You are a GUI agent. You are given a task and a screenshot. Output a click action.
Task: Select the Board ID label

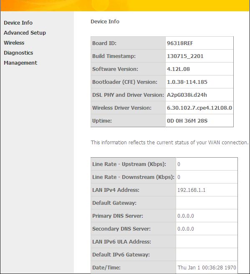(x=104, y=43)
